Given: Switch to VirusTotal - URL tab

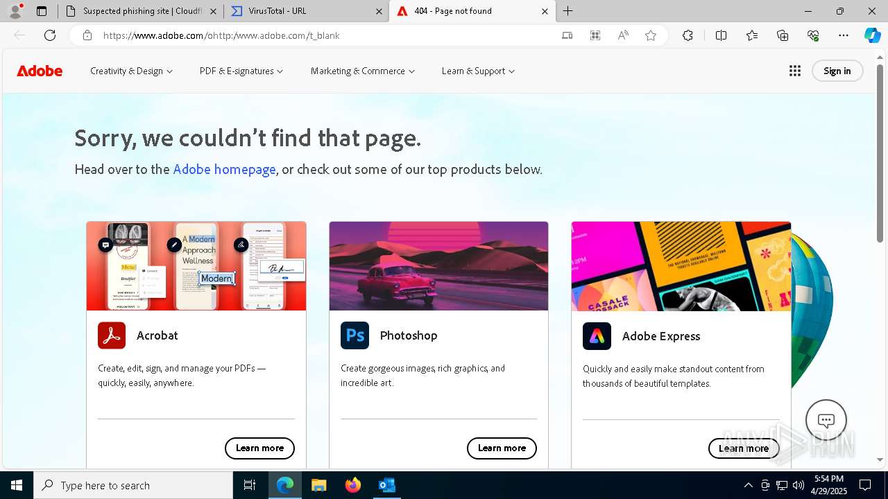Looking at the screenshot, I should [x=307, y=11].
